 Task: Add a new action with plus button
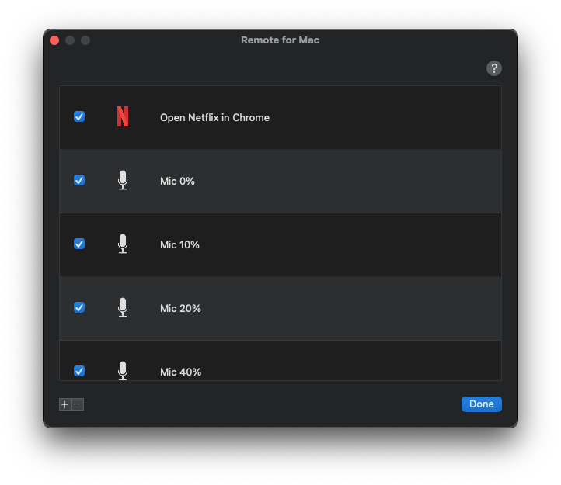65,404
